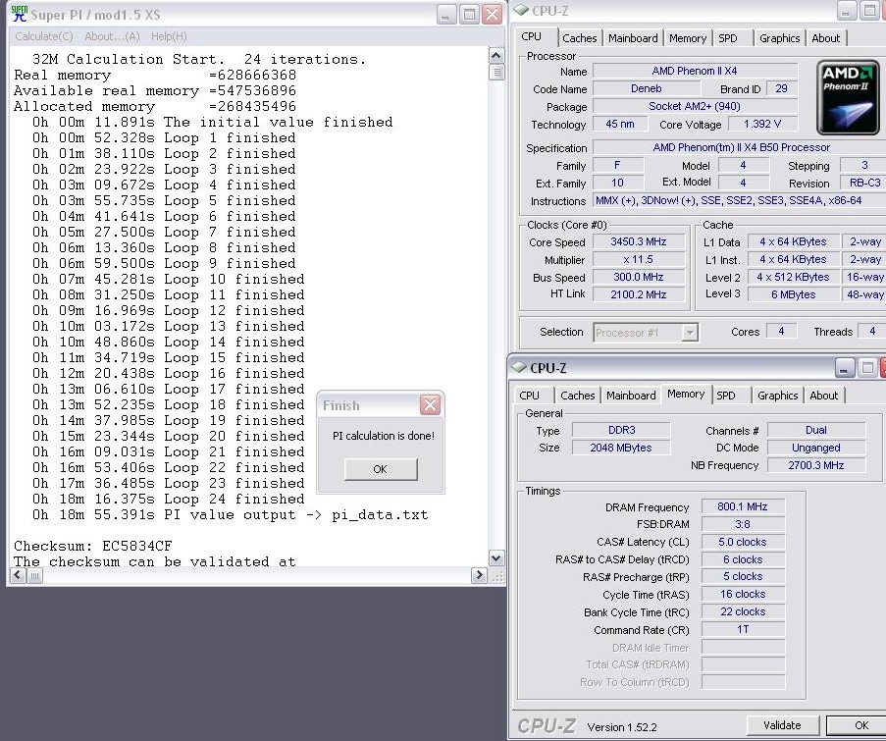Click the Instructions field MMX(+), 3DNow!
Image resolution: width=886 pixels, height=741 pixels.
(x=739, y=200)
